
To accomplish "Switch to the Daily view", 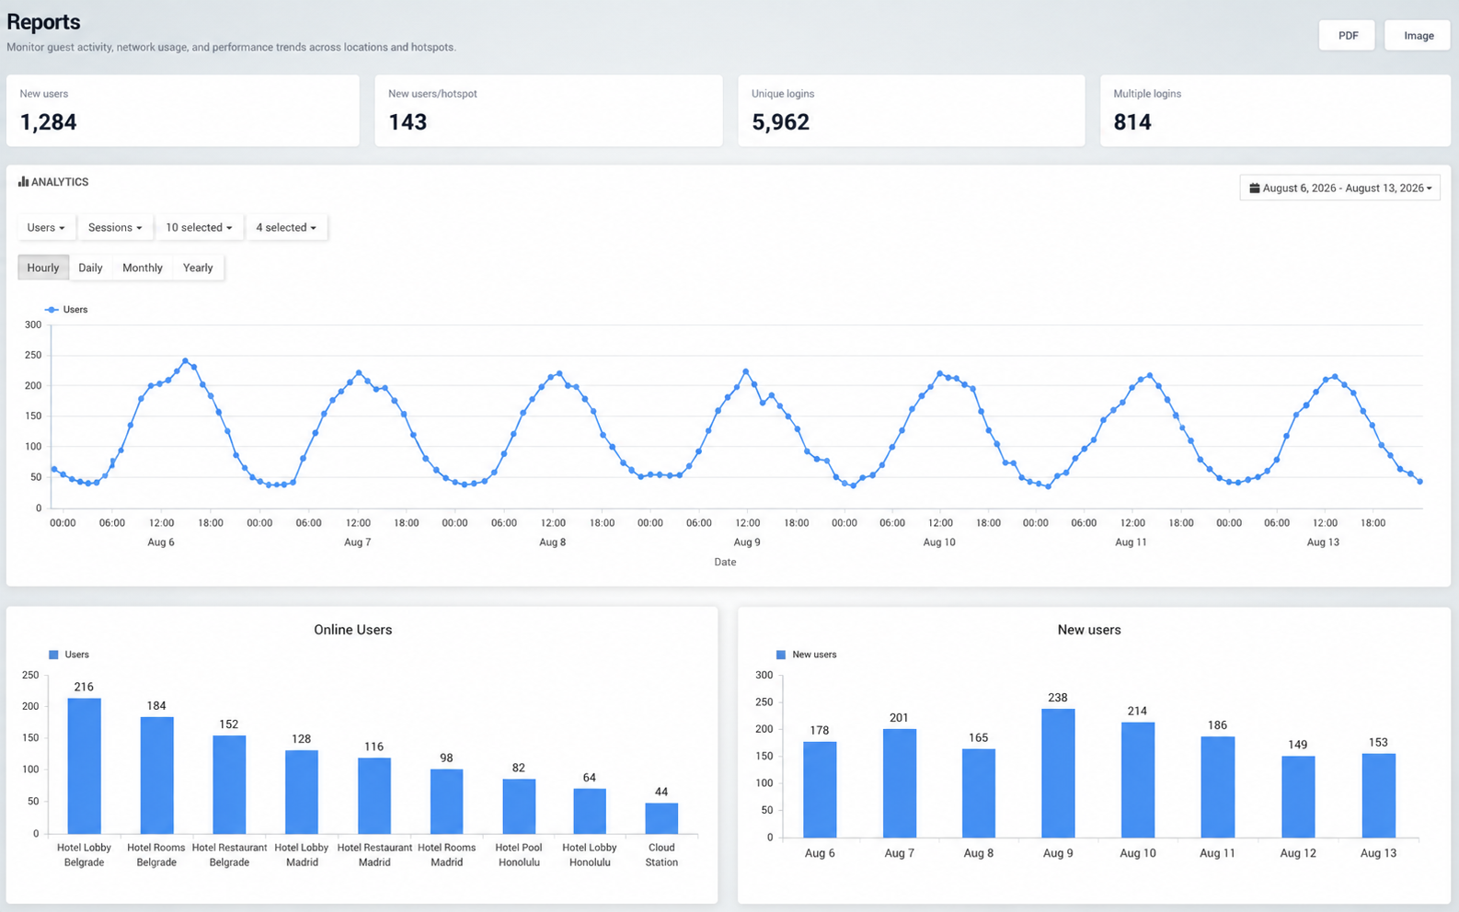I will pos(90,268).
